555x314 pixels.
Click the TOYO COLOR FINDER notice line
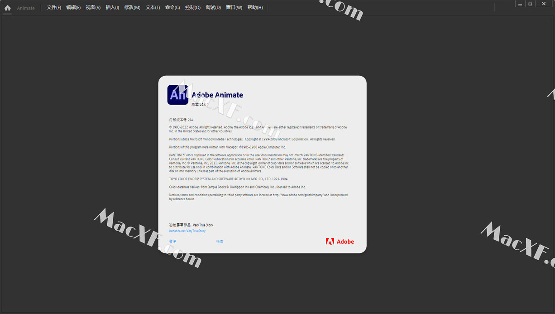[229, 179]
